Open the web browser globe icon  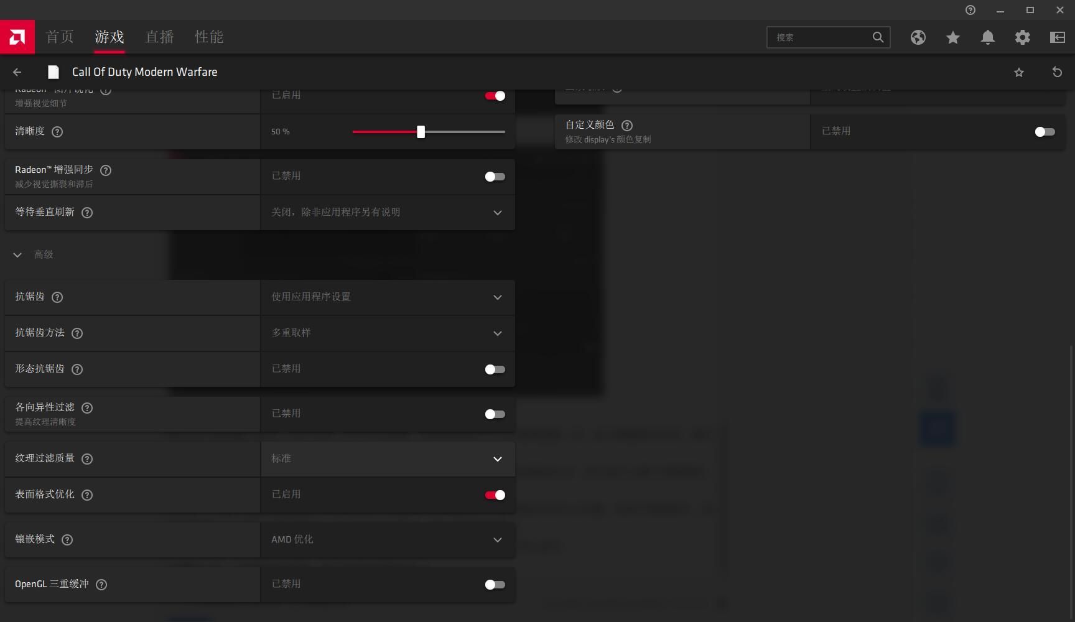pyautogui.click(x=918, y=37)
